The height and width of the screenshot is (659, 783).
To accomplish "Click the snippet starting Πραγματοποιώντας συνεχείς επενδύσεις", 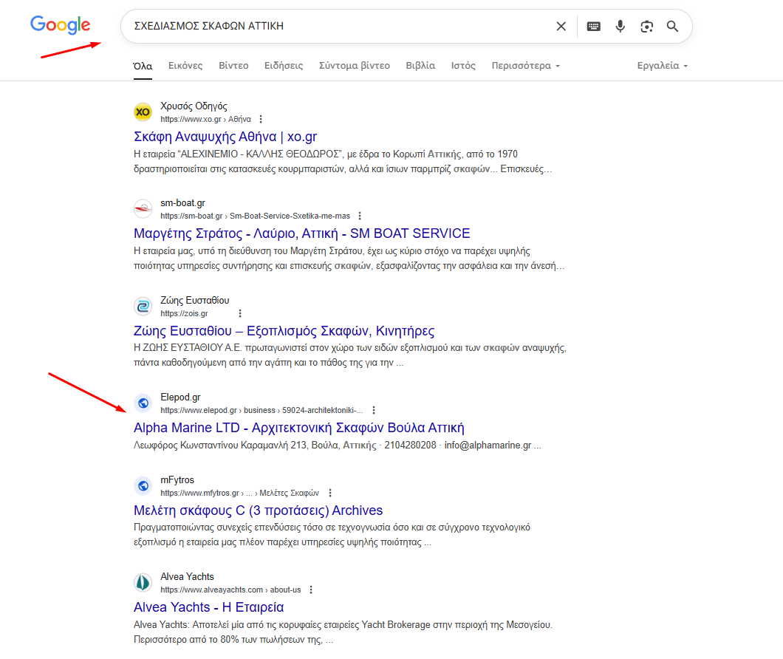I will tap(332, 535).
